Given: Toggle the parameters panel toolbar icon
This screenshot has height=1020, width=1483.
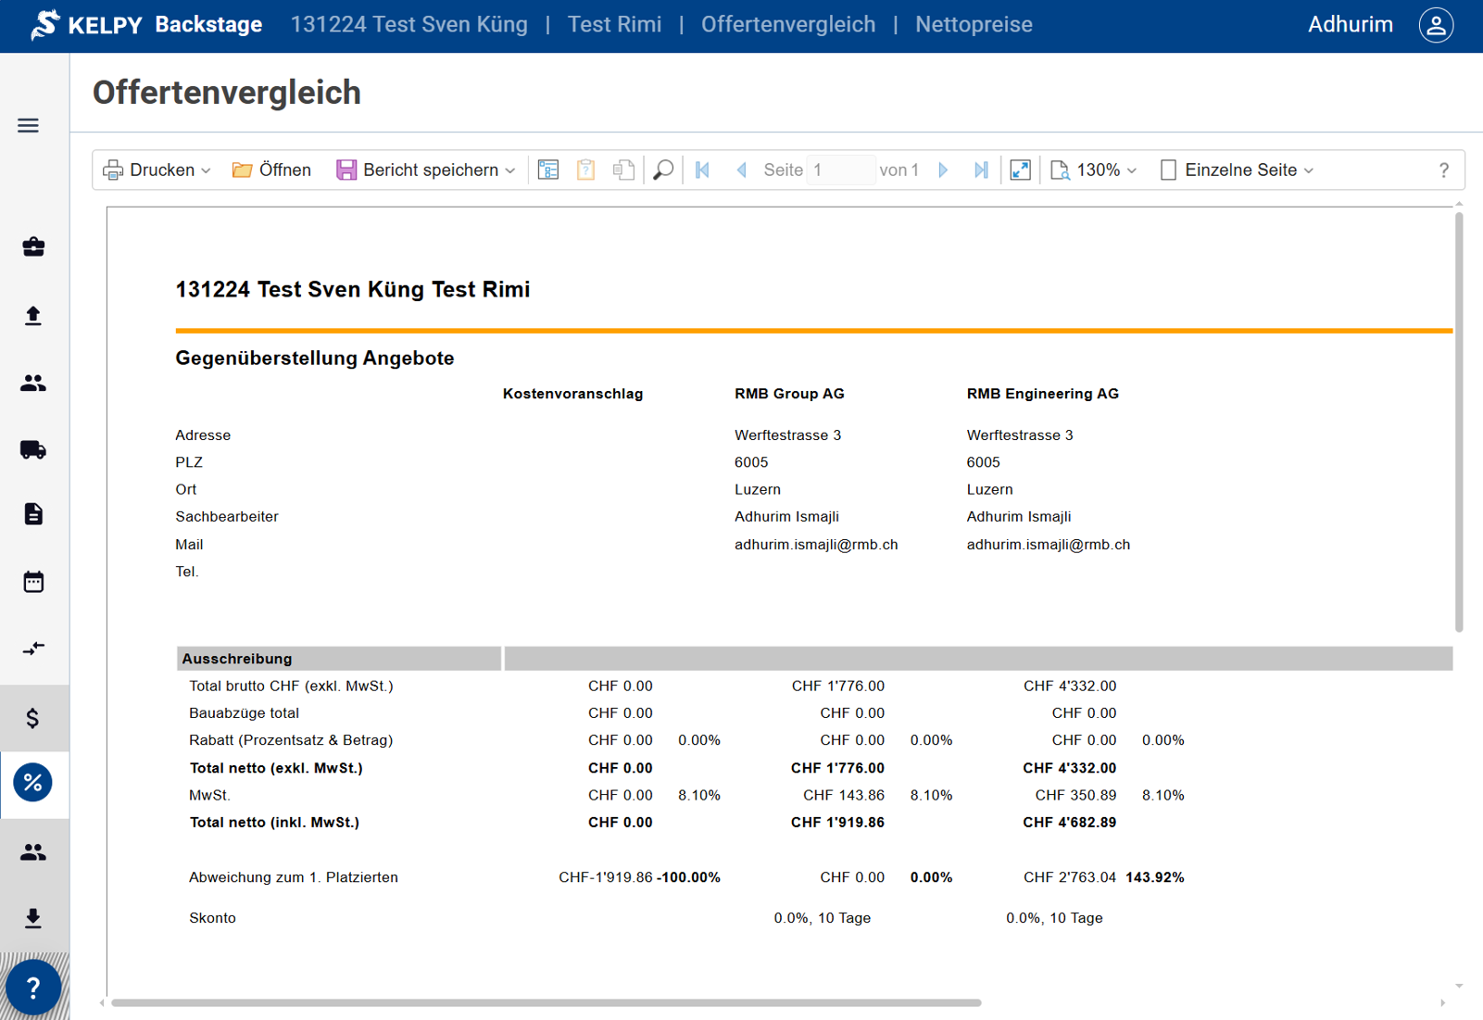Looking at the screenshot, I should pyautogui.click(x=548, y=170).
